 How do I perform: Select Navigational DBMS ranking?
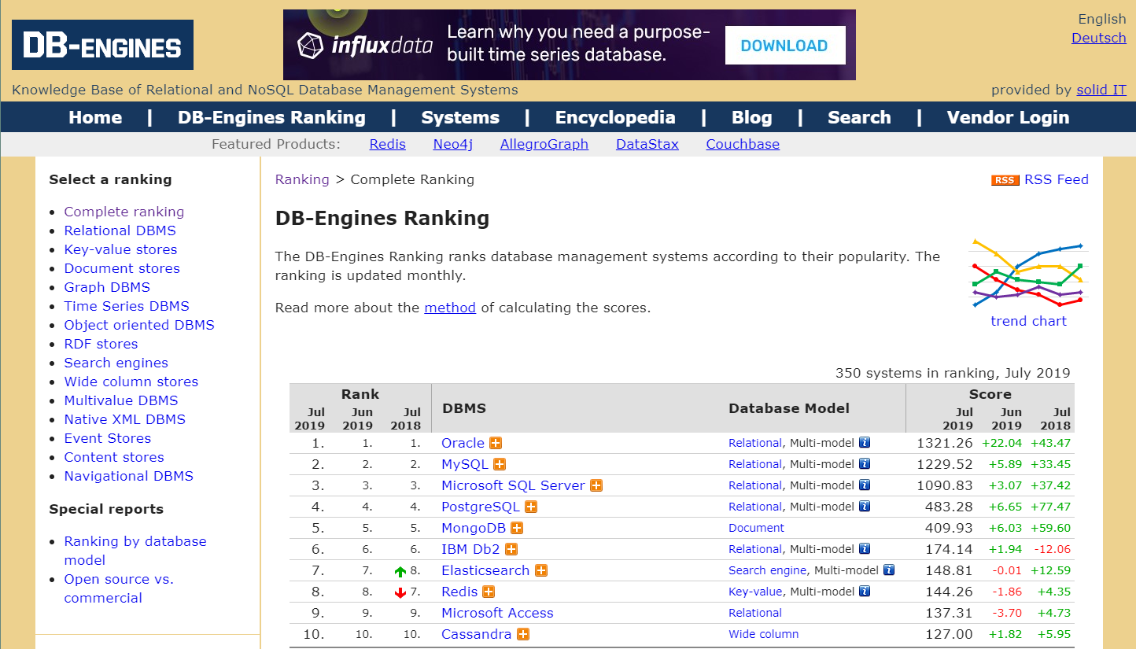click(129, 476)
